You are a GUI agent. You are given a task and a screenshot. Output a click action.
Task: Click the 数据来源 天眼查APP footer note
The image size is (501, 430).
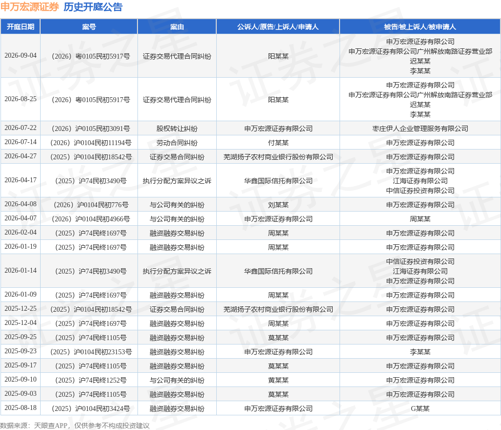tap(75, 426)
